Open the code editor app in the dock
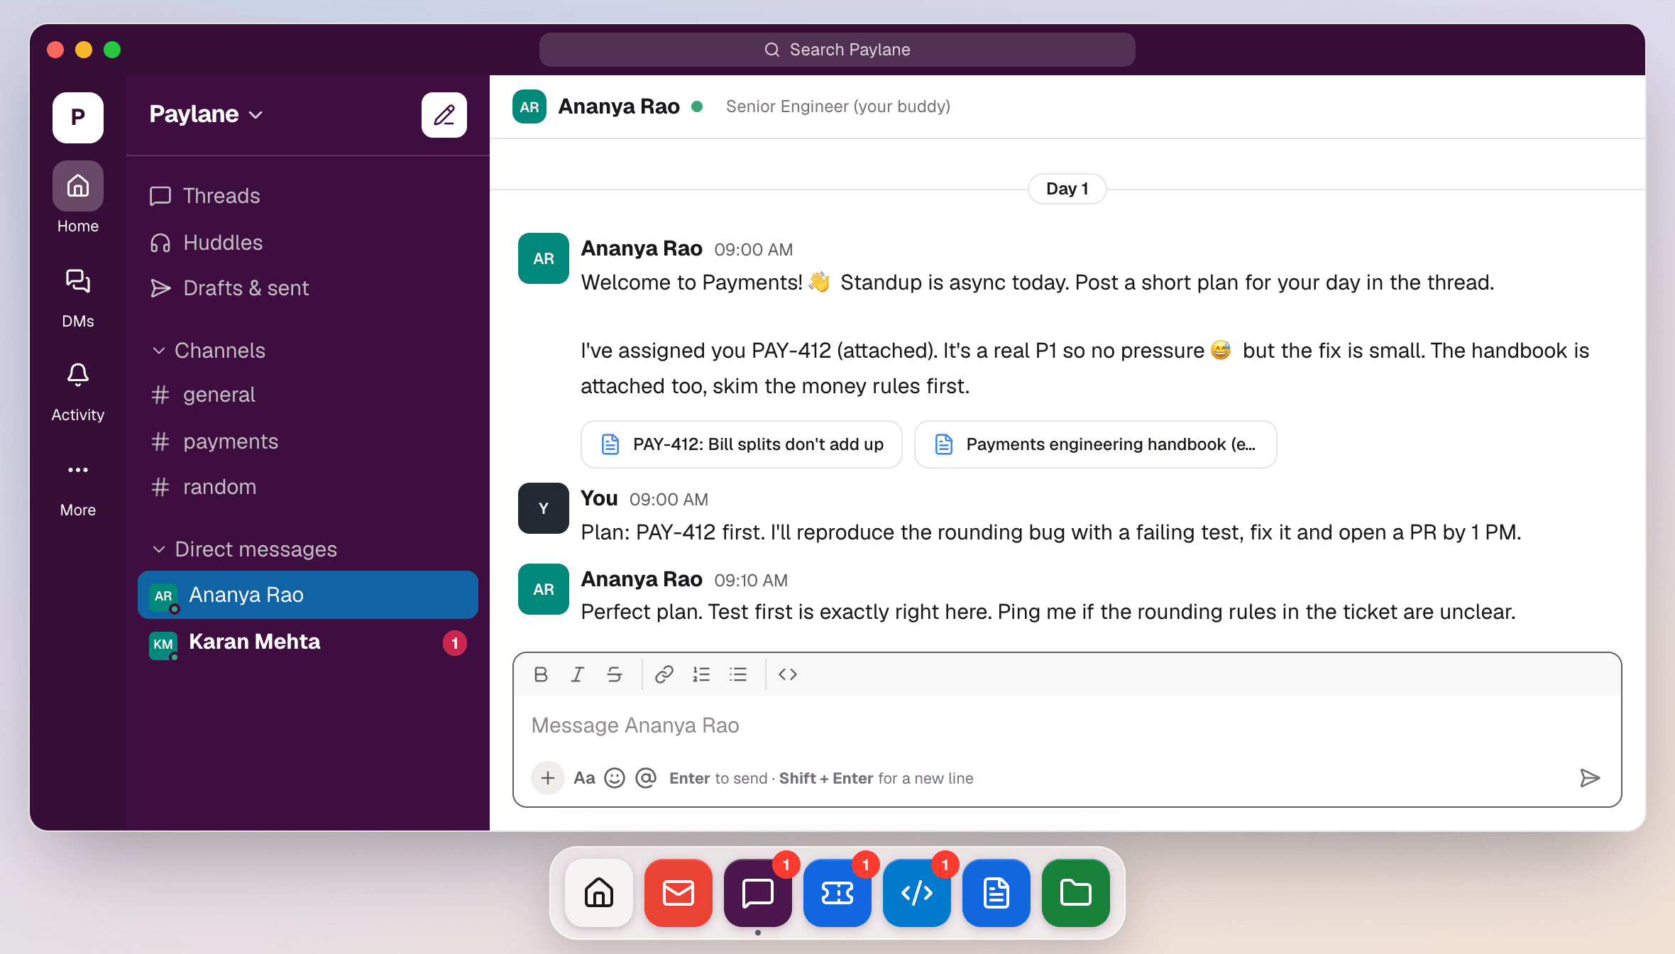Image resolution: width=1675 pixels, height=954 pixels. pyautogui.click(x=917, y=893)
